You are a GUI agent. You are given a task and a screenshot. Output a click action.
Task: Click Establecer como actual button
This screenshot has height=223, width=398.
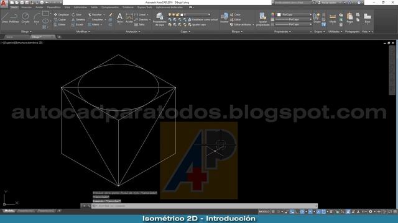(x=203, y=20)
